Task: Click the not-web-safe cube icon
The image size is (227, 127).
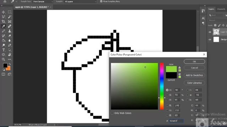Action: click(179, 74)
